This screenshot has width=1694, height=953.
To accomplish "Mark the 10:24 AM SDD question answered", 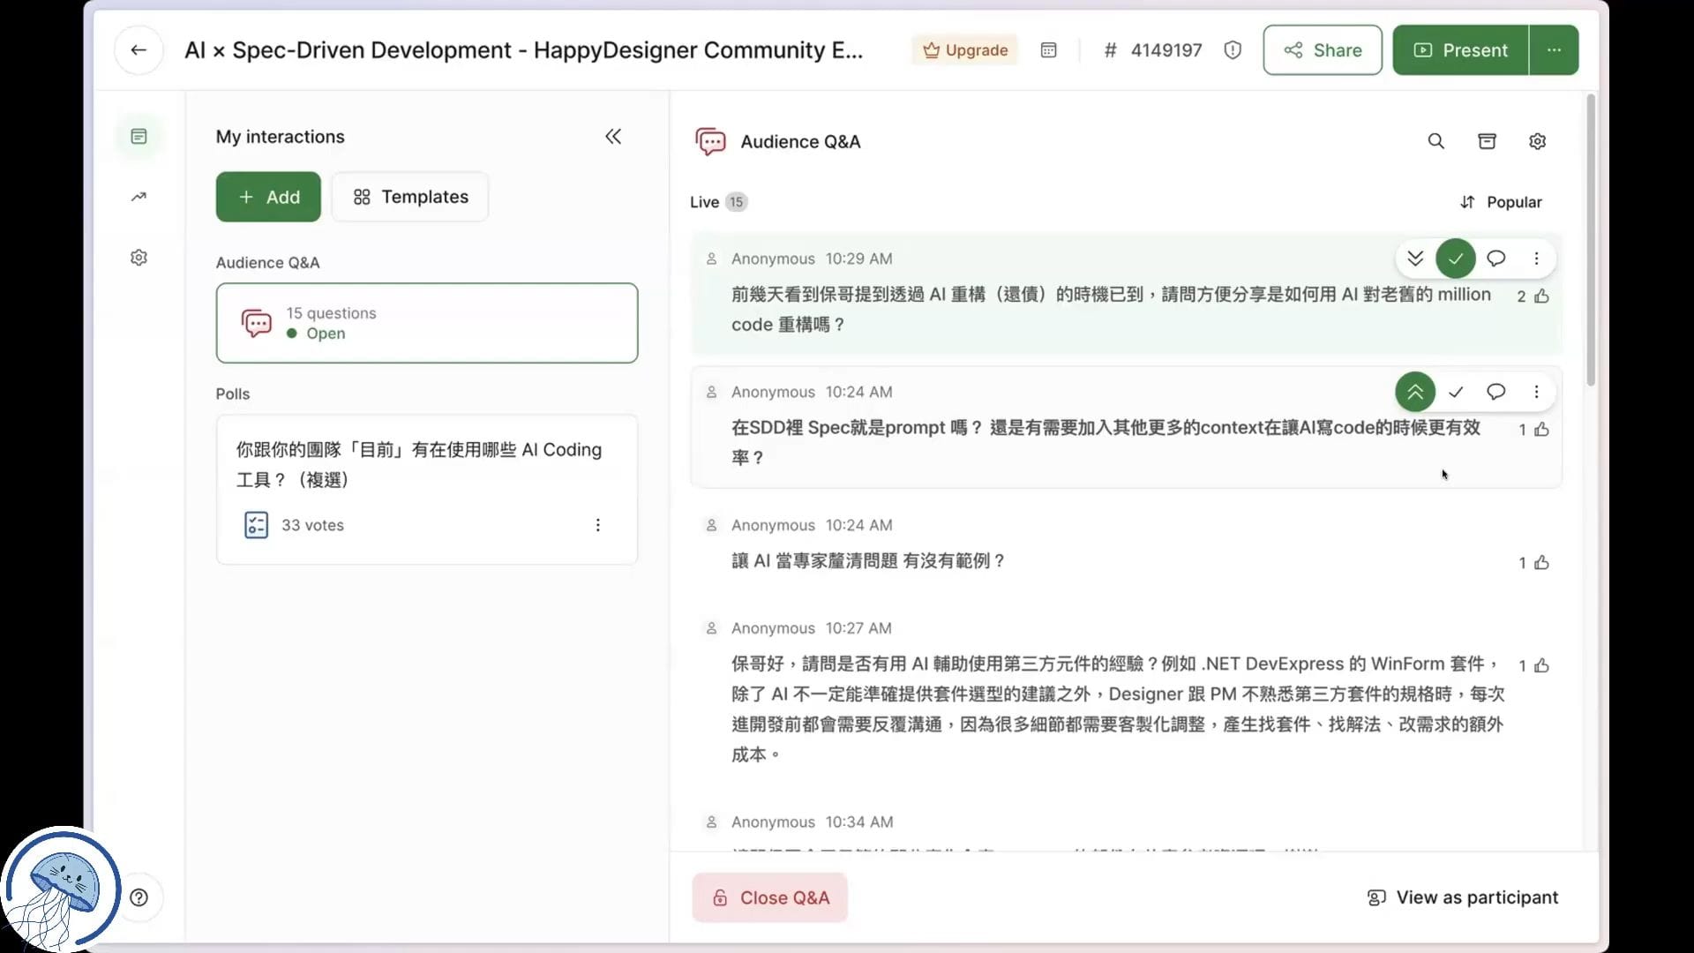I will click(1455, 392).
